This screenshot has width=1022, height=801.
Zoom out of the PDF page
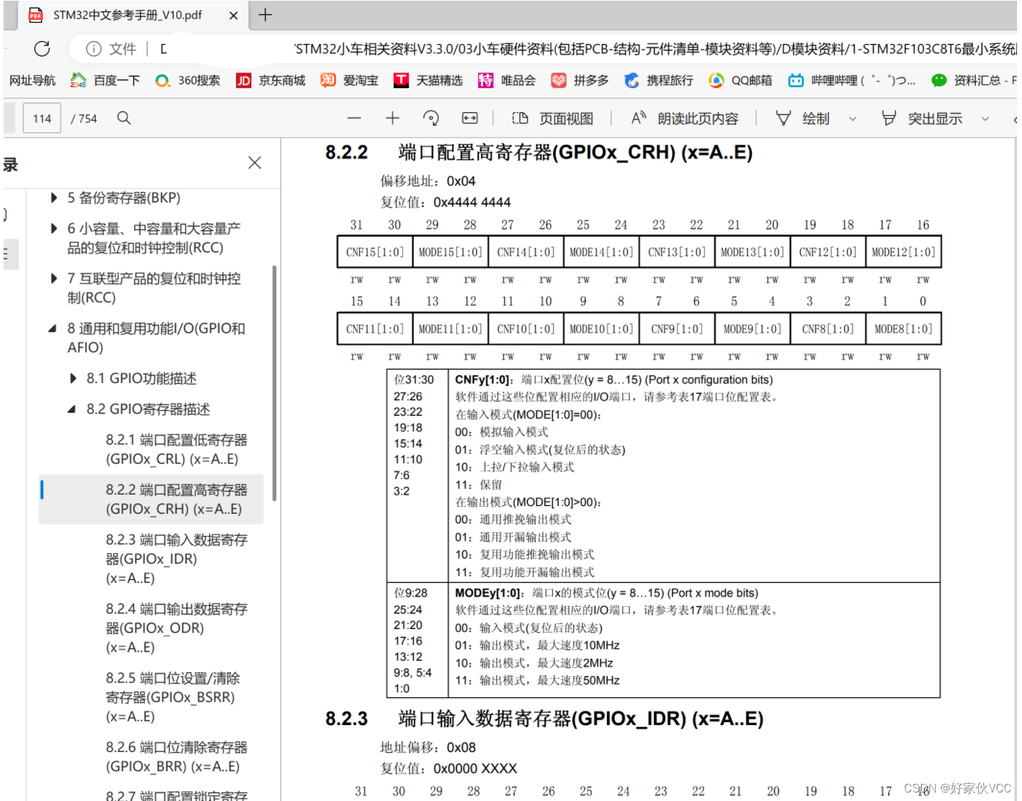coord(354,118)
